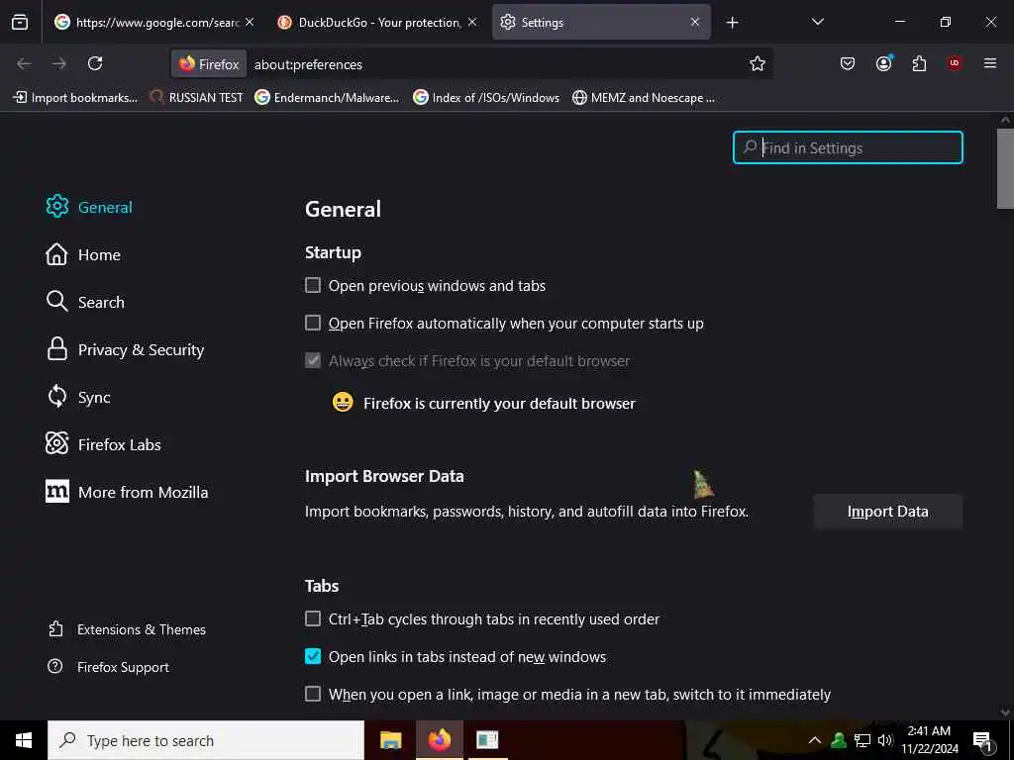Go back with the back arrow
The height and width of the screenshot is (760, 1014).
(24, 63)
